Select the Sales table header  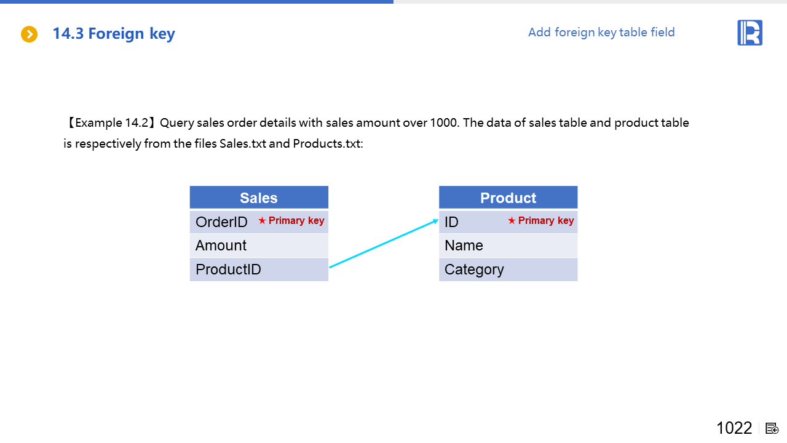(x=259, y=198)
